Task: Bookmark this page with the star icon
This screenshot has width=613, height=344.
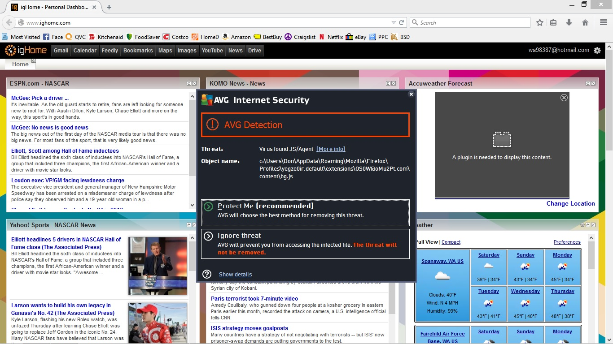Action: [540, 22]
